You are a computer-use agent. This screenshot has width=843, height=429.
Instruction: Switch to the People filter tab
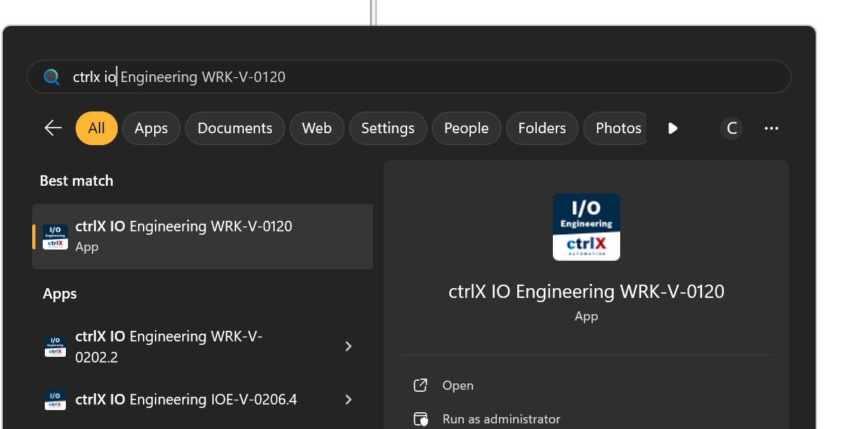click(466, 128)
